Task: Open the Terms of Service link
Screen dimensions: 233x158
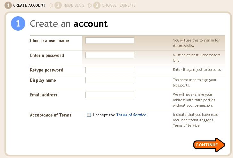Action: click(x=131, y=115)
